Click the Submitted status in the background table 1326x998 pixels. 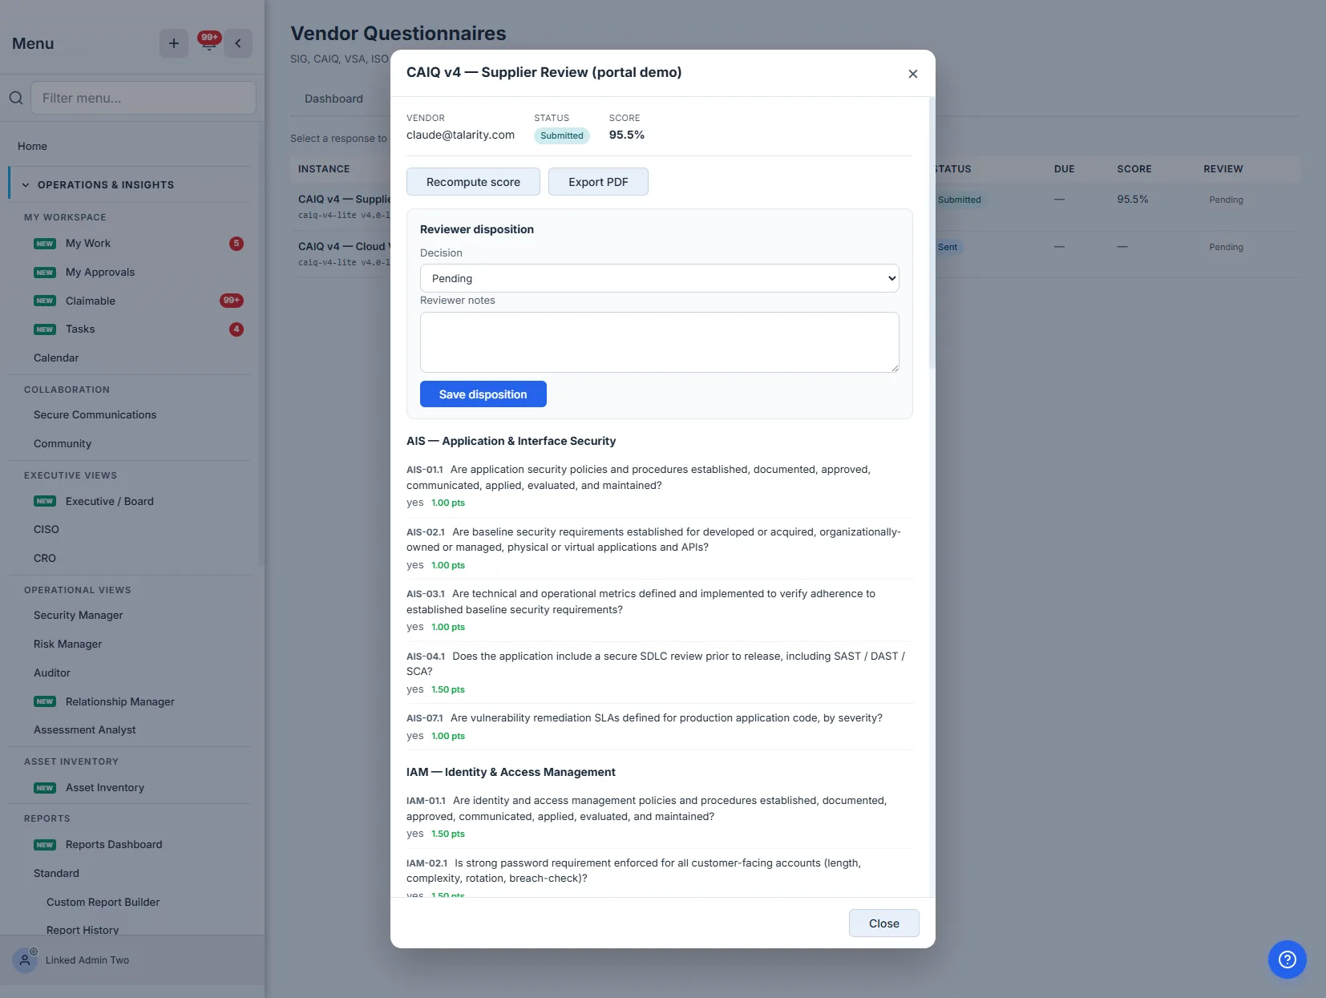coord(959,200)
